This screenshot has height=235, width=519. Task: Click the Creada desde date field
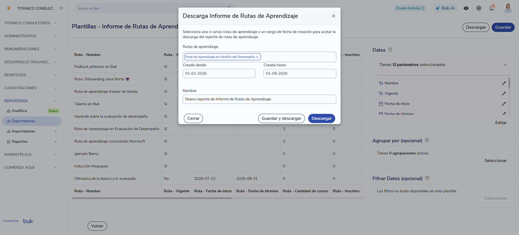[219, 74]
